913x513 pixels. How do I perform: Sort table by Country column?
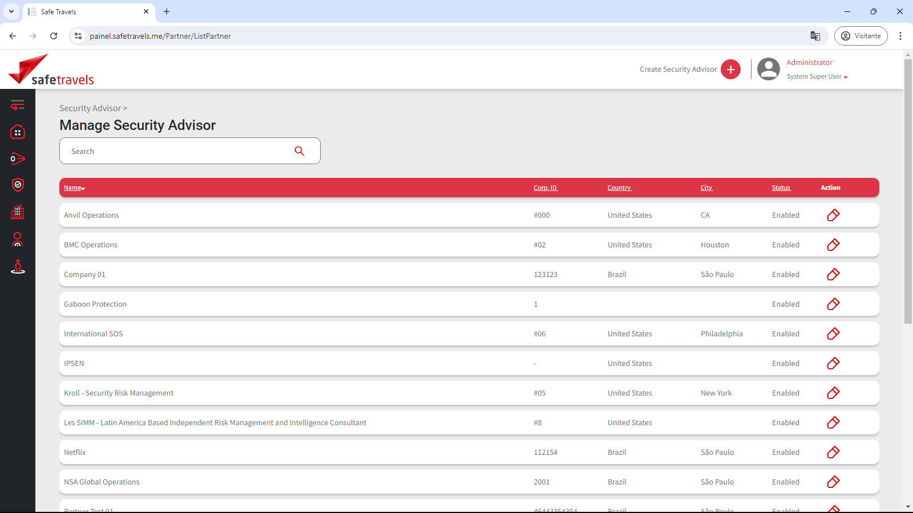point(619,188)
